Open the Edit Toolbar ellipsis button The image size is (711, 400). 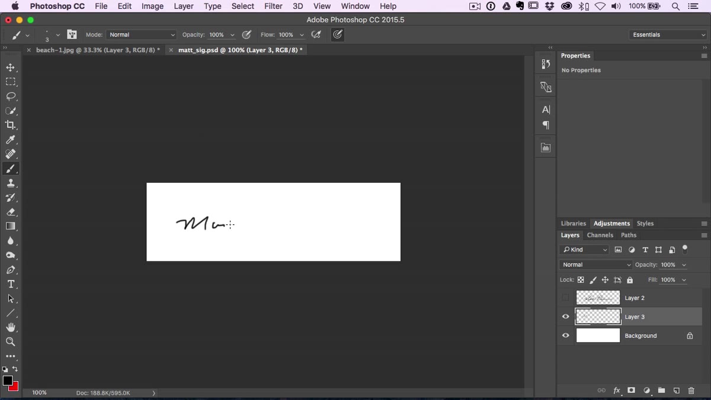click(x=11, y=356)
